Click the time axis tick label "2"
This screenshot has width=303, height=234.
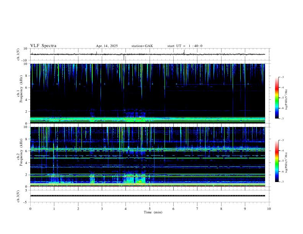click(x=78, y=209)
